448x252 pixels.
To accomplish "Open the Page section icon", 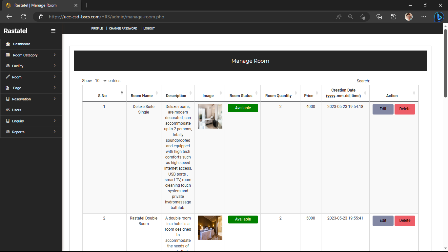I will [7, 88].
